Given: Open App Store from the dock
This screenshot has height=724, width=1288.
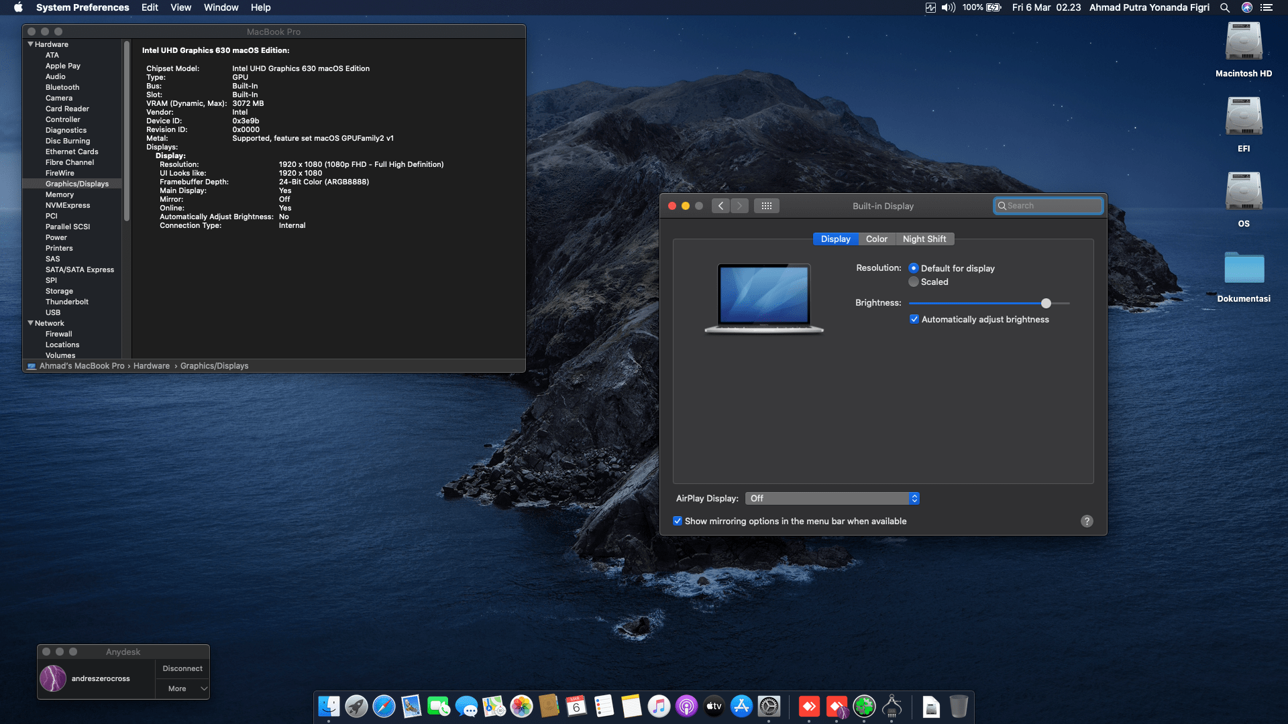Looking at the screenshot, I should click(x=741, y=706).
